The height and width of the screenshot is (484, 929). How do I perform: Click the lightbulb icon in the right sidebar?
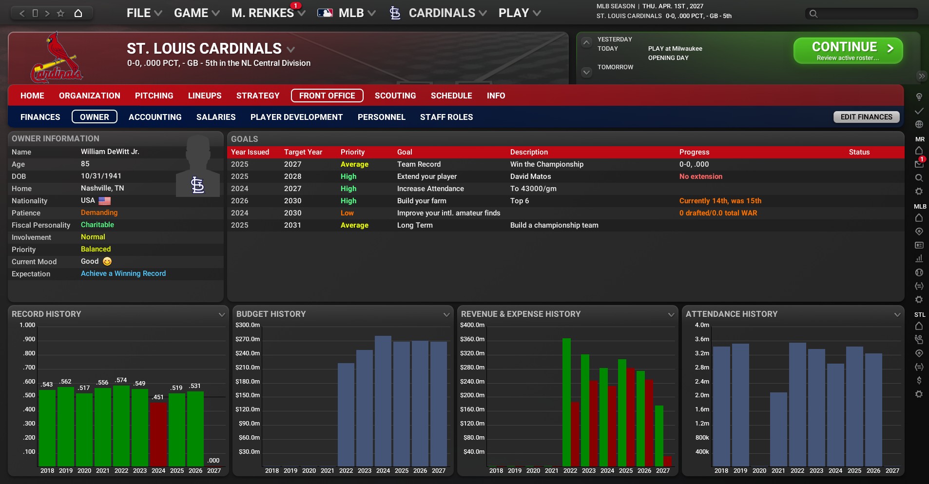919,97
